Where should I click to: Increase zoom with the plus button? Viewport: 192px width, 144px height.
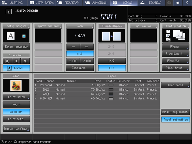coord(87,47)
